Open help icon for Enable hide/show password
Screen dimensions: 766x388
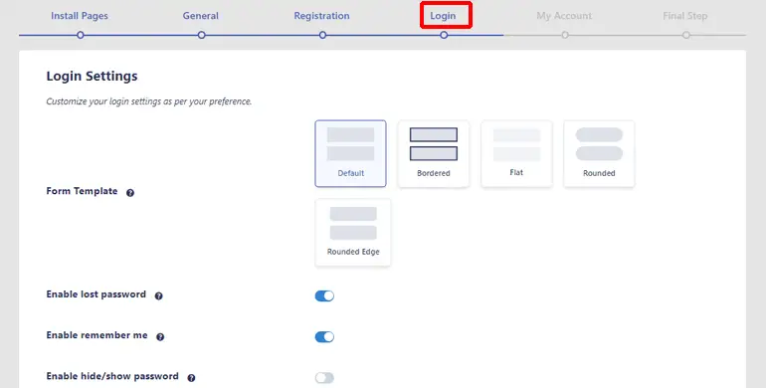191,378
